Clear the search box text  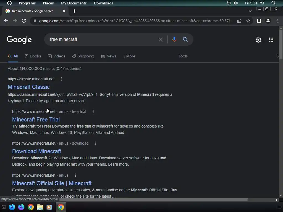tap(161, 39)
